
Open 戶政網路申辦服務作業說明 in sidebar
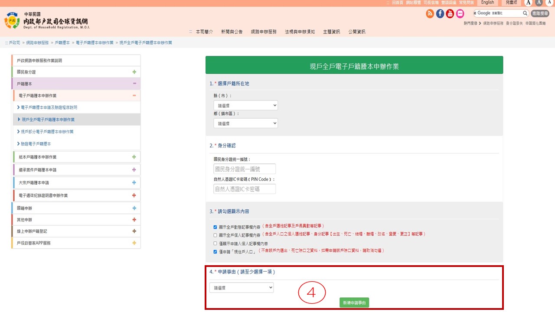click(x=76, y=61)
